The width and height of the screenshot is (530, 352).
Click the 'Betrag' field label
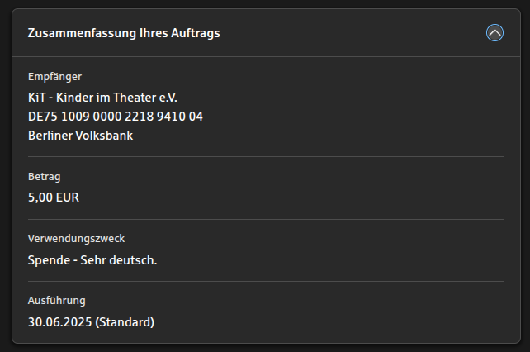[45, 177]
